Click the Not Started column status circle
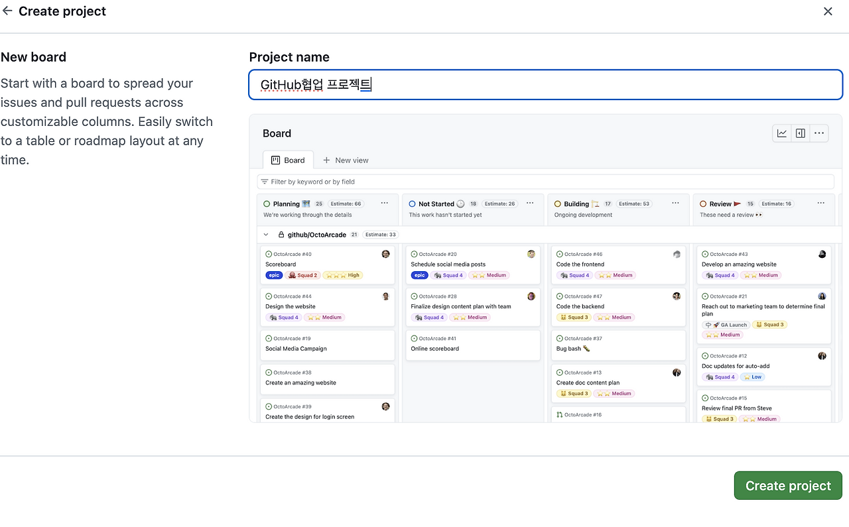 pos(412,204)
